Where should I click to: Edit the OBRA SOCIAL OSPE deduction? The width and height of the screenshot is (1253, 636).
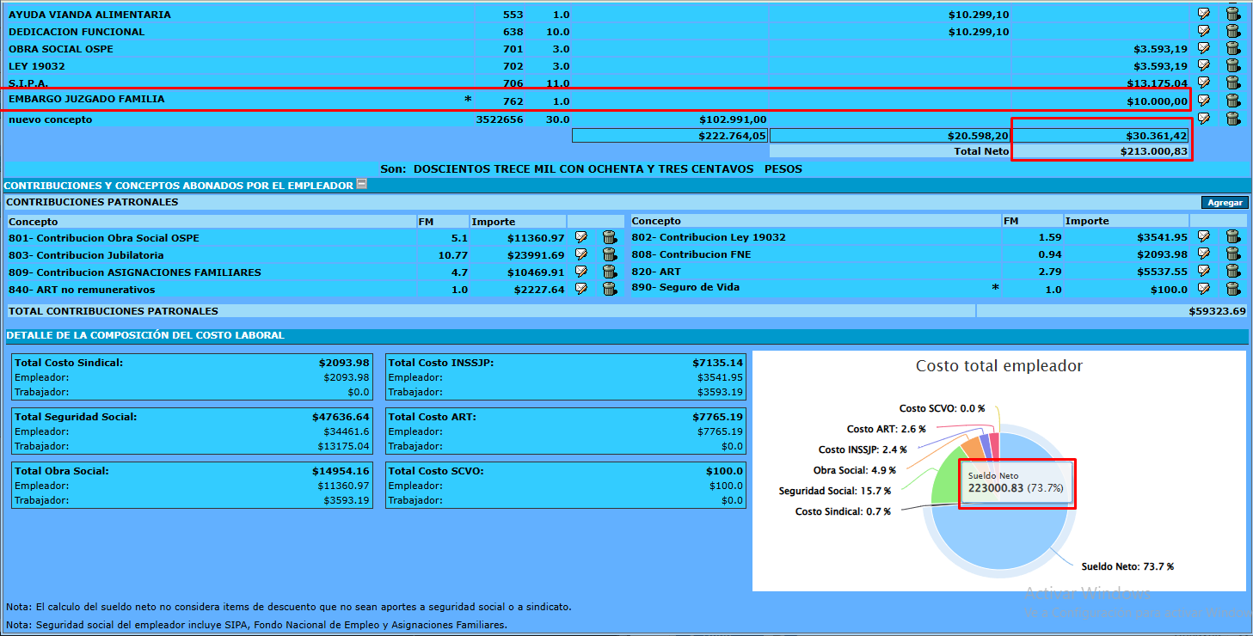point(1204,48)
